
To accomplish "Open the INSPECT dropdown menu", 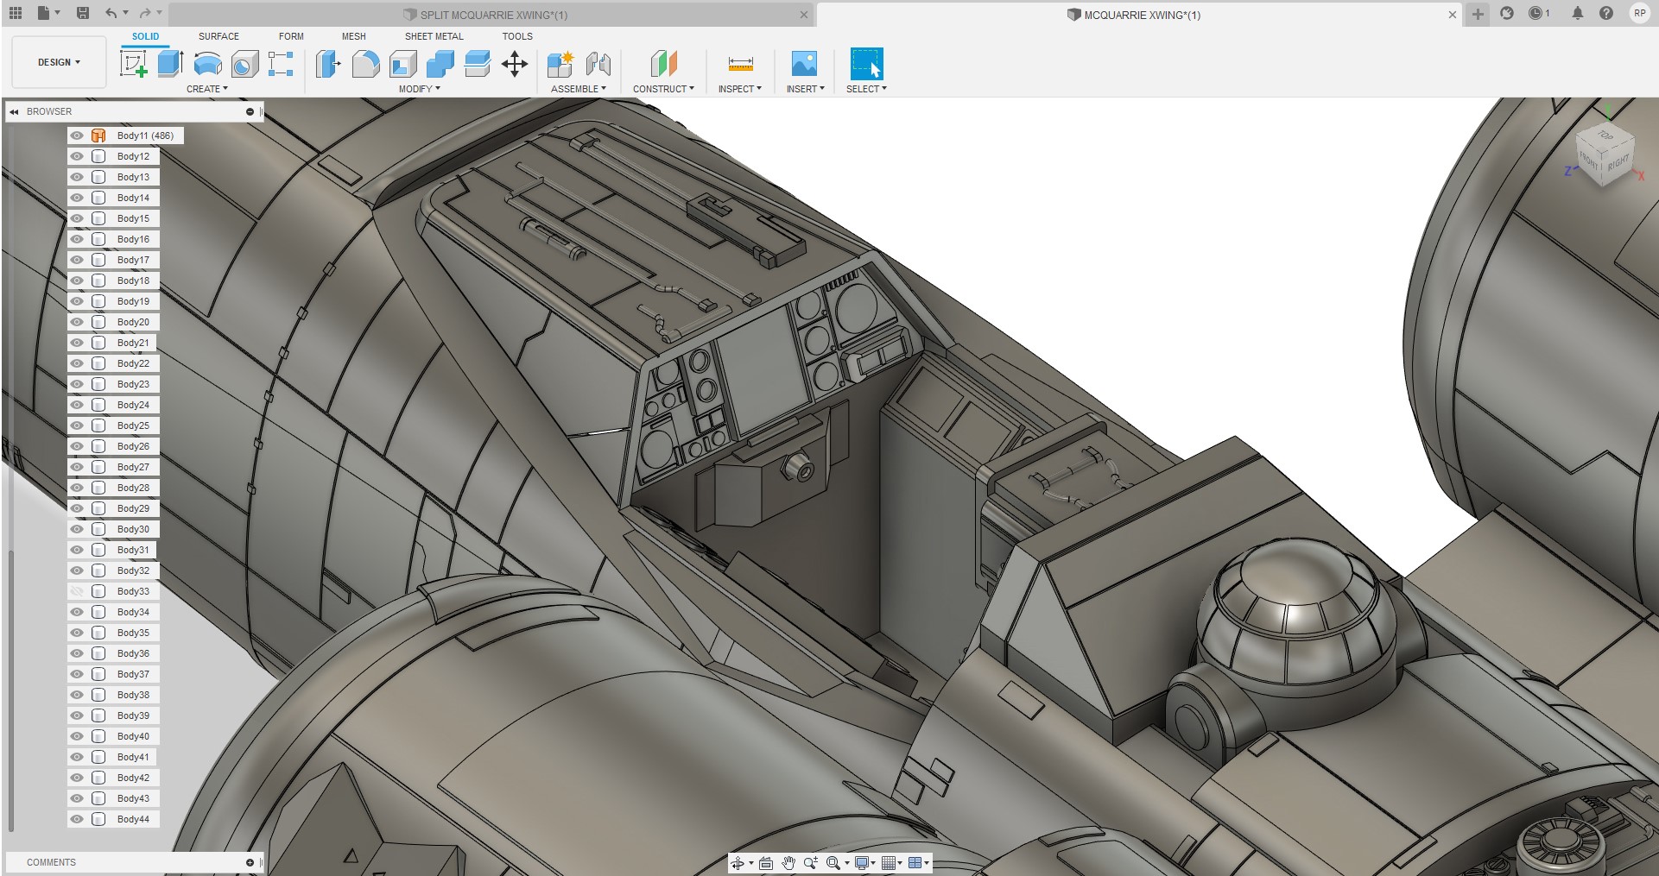I will pos(740,89).
